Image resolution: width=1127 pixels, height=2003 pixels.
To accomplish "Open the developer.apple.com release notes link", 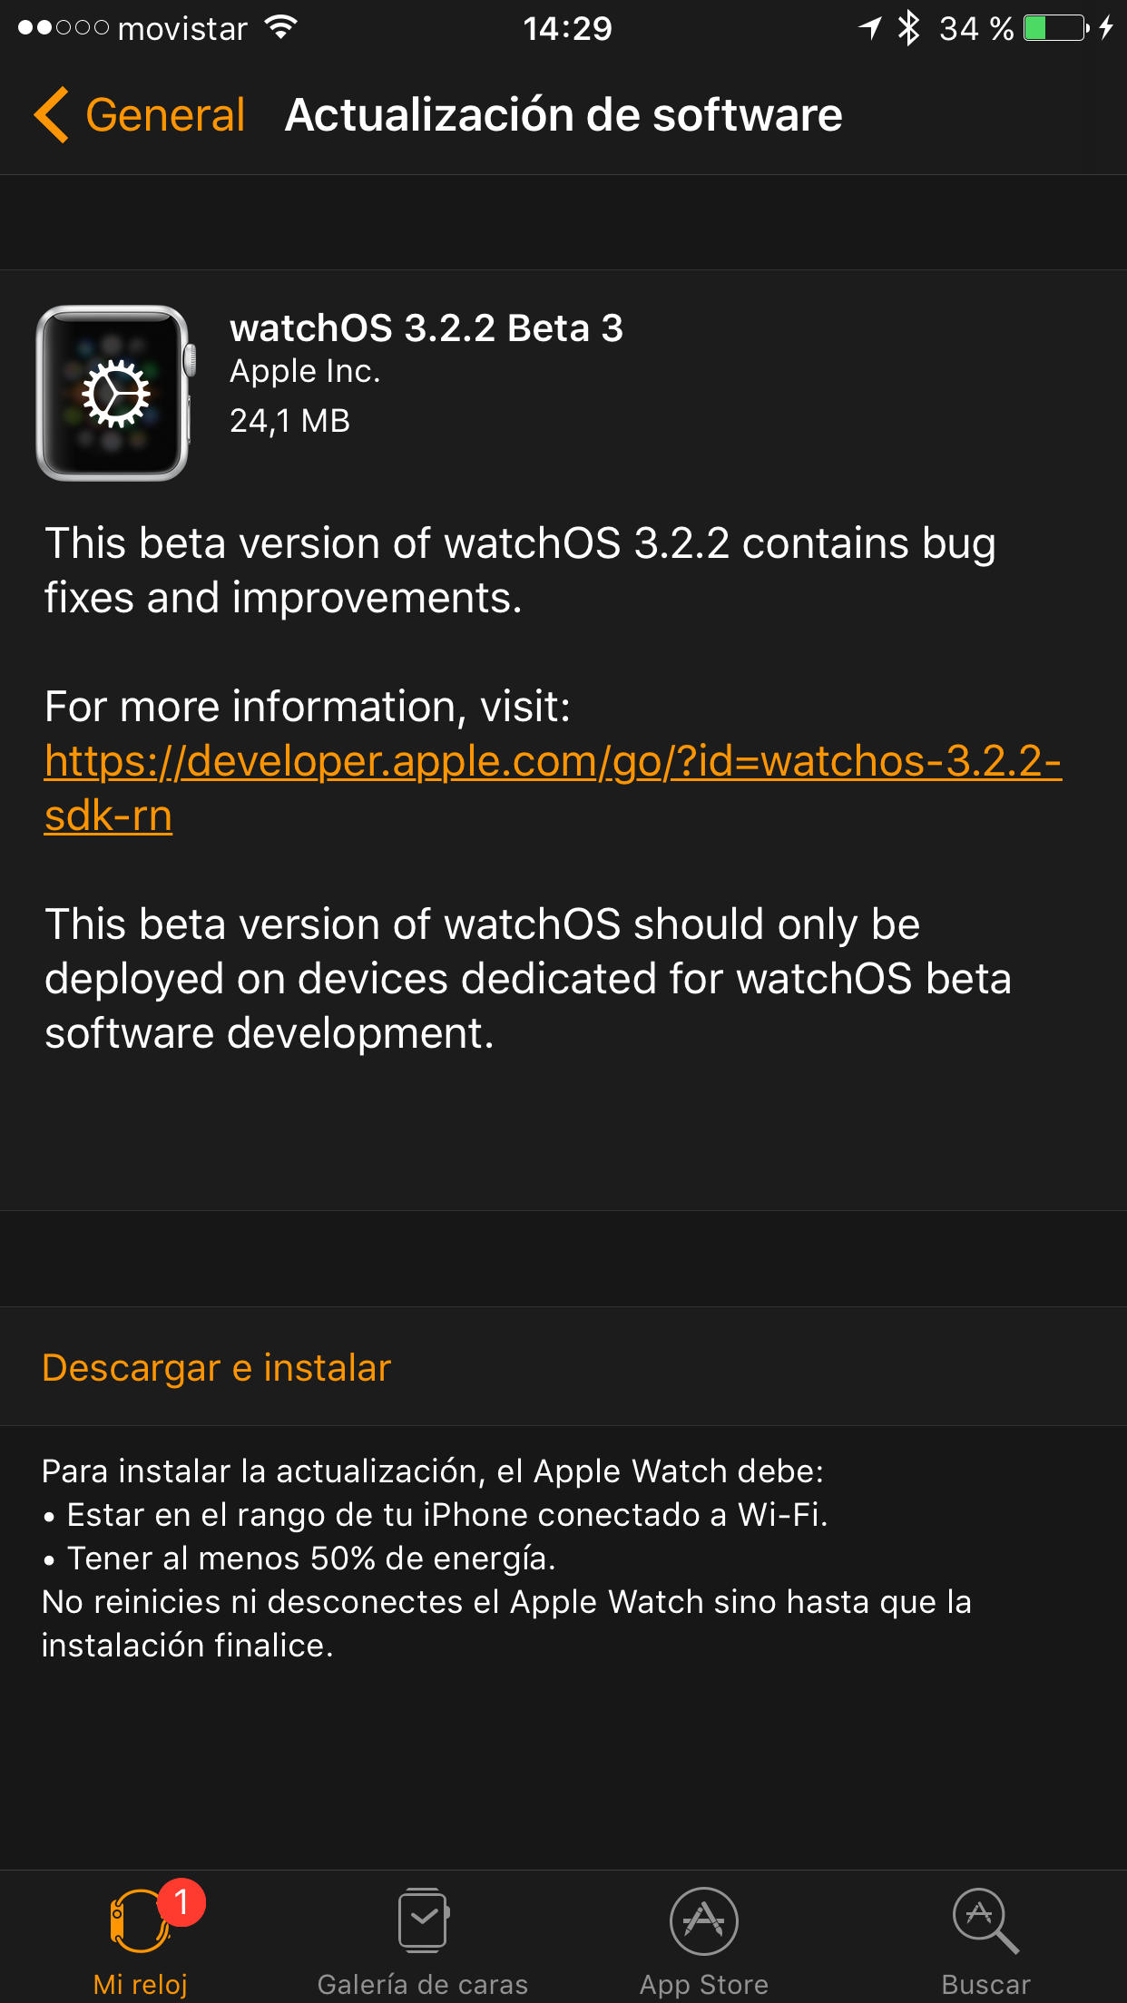I will [553, 787].
